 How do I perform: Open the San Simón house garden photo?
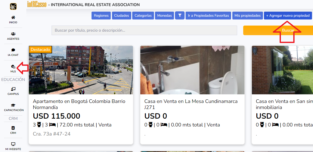(282, 70)
